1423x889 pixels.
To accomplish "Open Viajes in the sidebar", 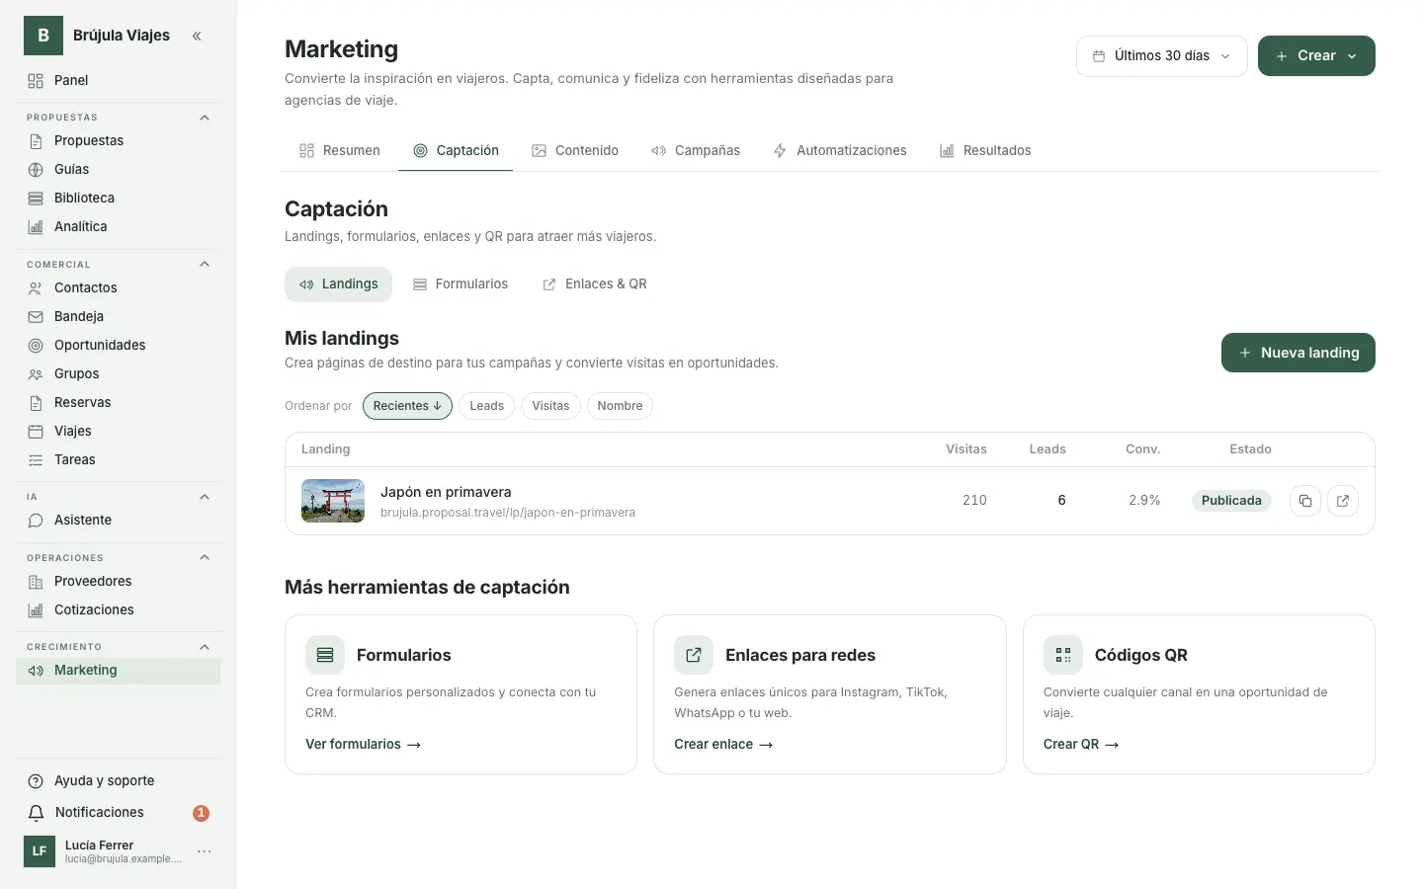I will 119,431.
